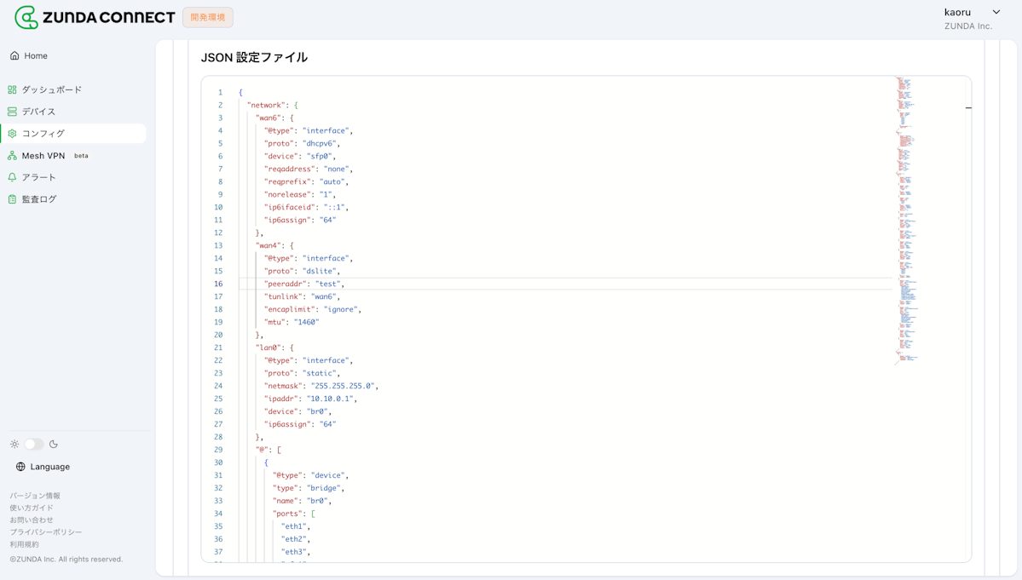The width and height of the screenshot is (1022, 580).
Task: Go to ダッシュボード menu item
Action: (x=73, y=89)
